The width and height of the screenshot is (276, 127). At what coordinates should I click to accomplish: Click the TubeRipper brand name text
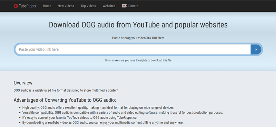pyautogui.click(x=28, y=6)
